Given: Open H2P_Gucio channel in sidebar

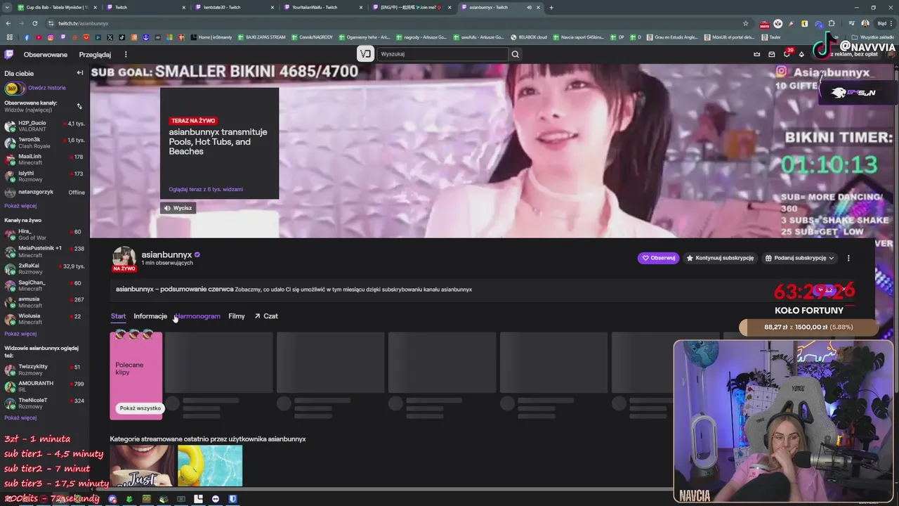Looking at the screenshot, I should (x=44, y=126).
